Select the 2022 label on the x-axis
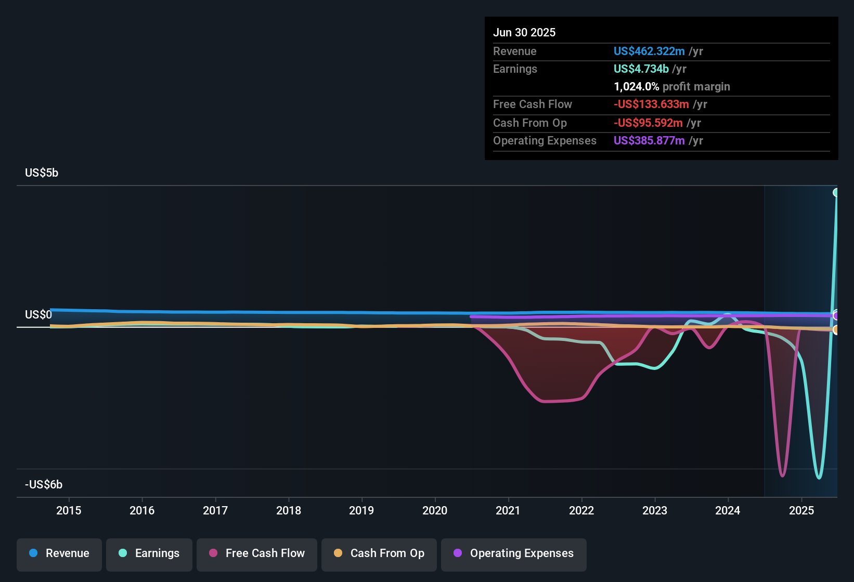This screenshot has width=854, height=582. tap(581, 510)
